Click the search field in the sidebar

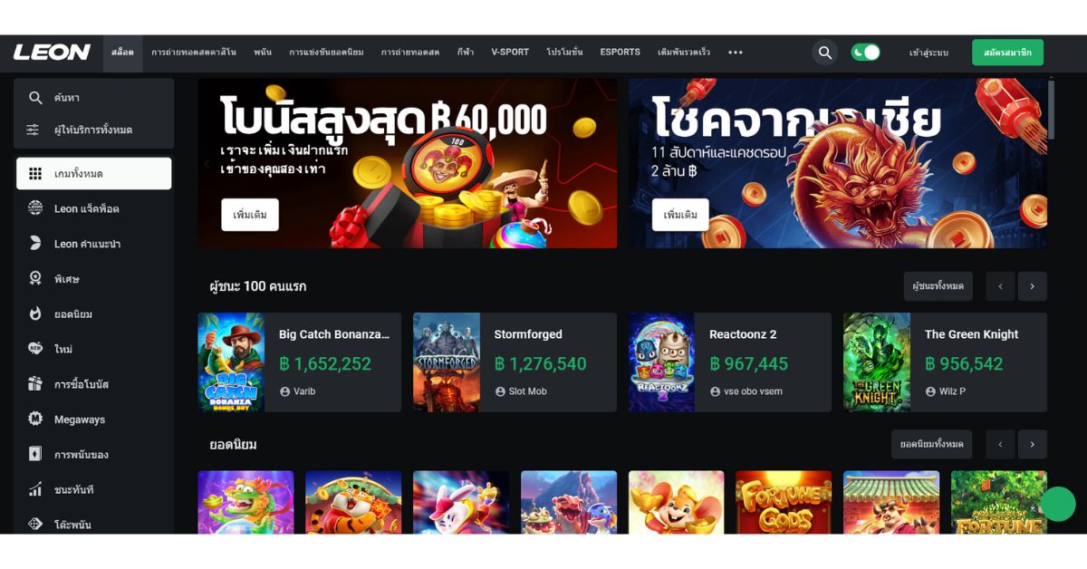coord(94,98)
